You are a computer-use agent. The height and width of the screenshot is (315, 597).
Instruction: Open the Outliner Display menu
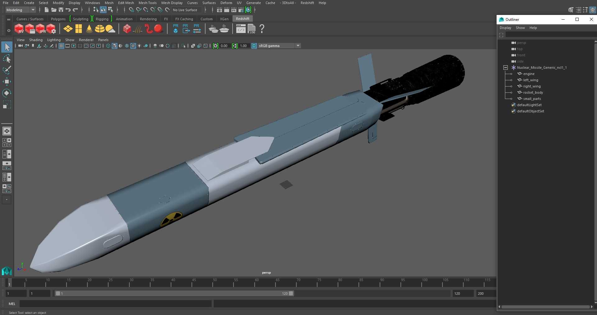[x=505, y=28]
